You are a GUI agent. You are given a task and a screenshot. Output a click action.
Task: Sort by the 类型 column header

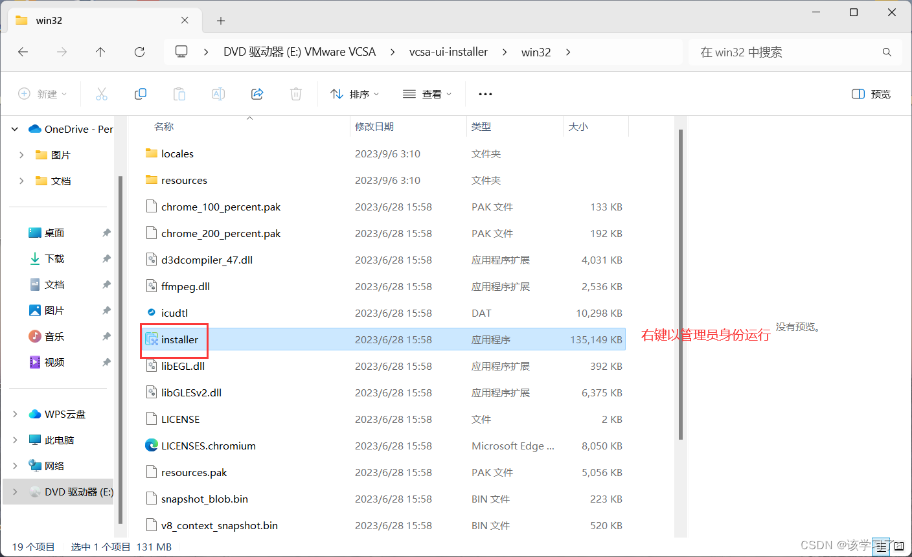(481, 126)
